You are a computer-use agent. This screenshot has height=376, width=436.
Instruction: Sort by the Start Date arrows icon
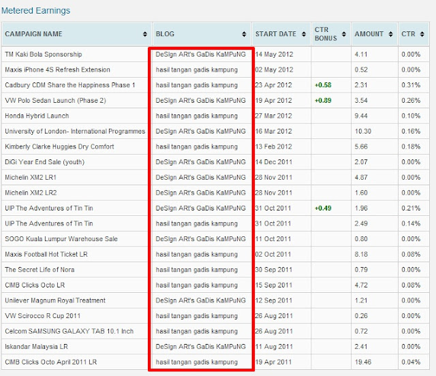(304, 34)
